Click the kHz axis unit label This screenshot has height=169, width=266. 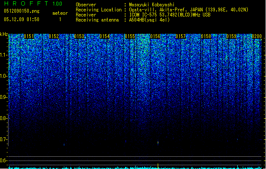(x=4, y=34)
